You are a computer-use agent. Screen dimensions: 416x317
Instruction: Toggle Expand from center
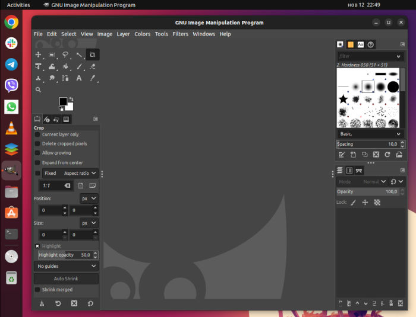(x=37, y=162)
